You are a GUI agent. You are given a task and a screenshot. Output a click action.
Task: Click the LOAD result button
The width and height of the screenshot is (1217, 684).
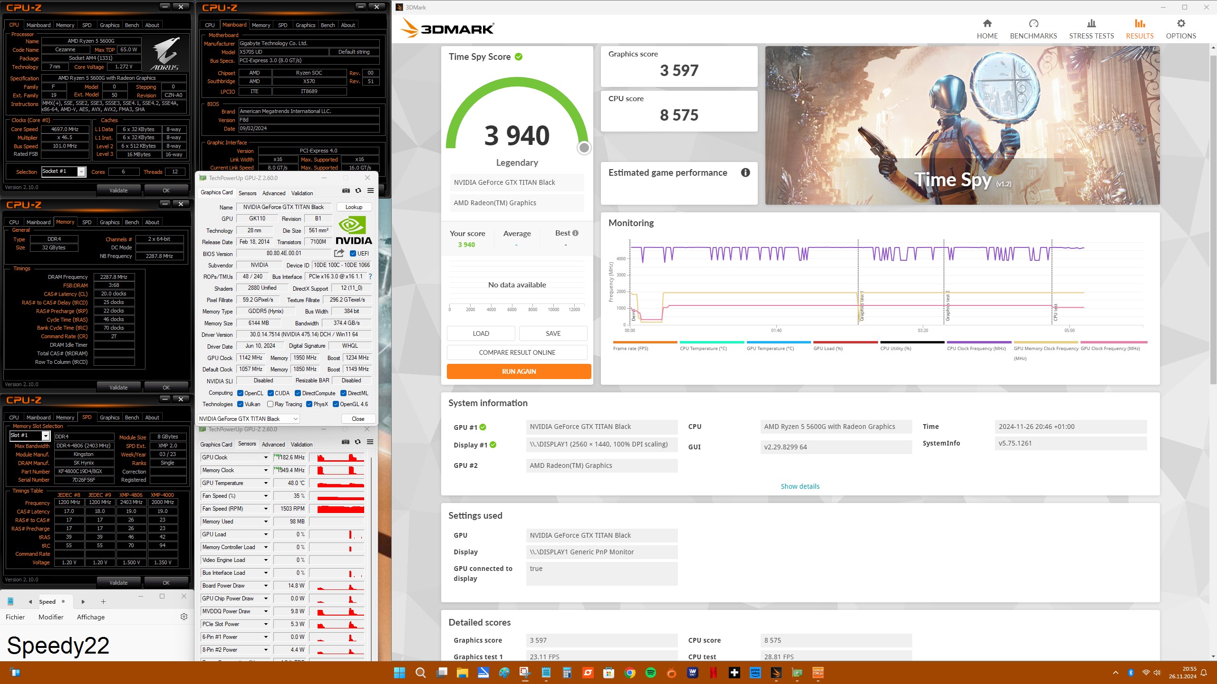click(481, 333)
